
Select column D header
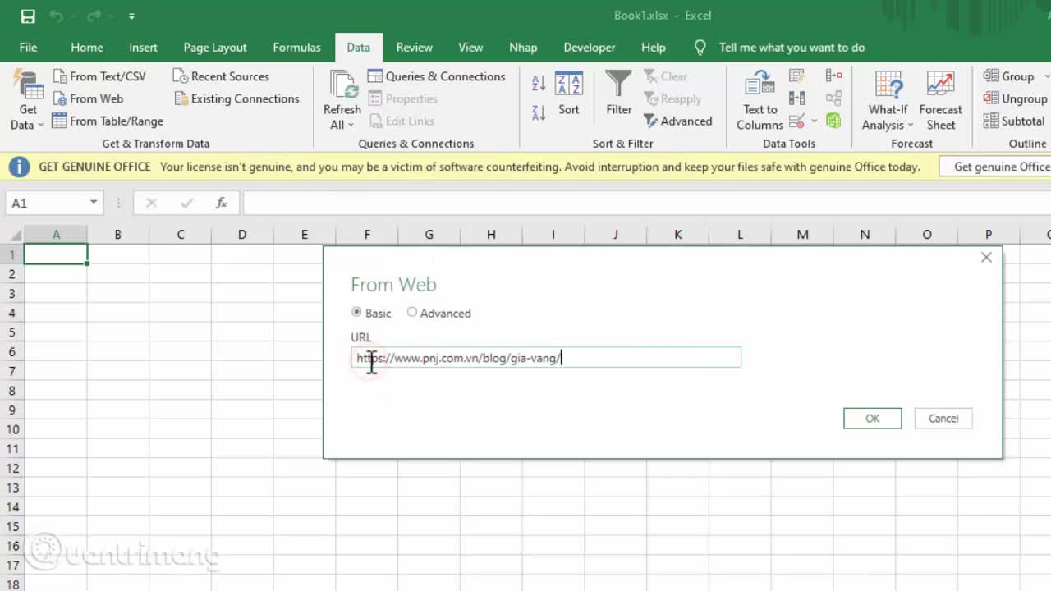click(242, 235)
